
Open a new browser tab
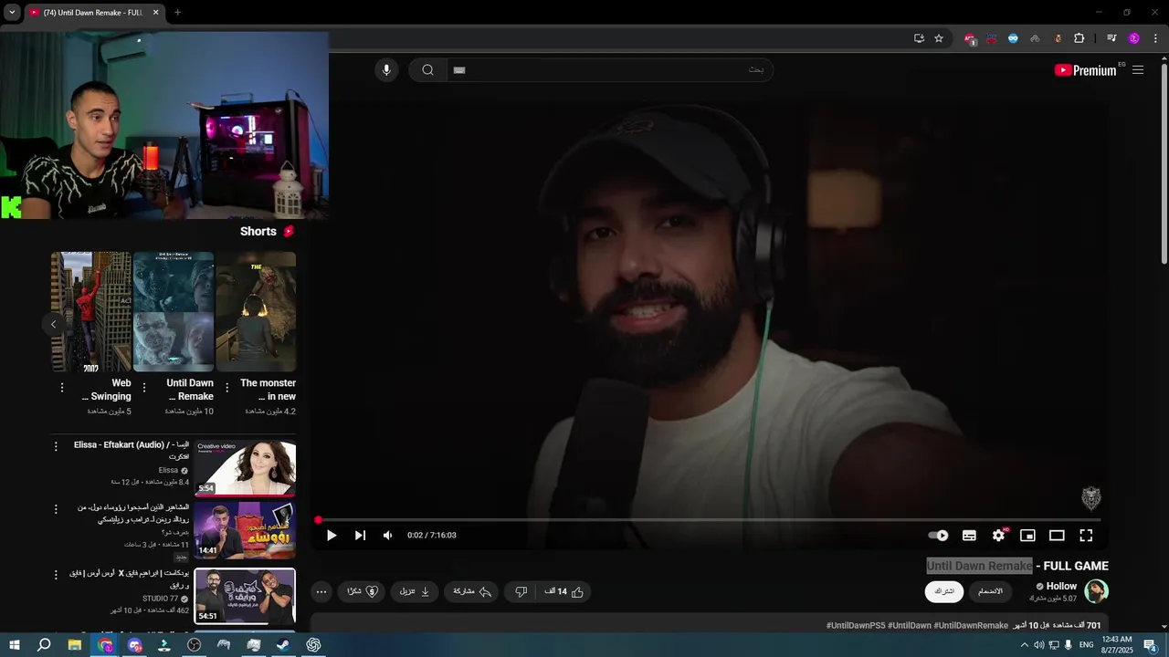(177, 13)
